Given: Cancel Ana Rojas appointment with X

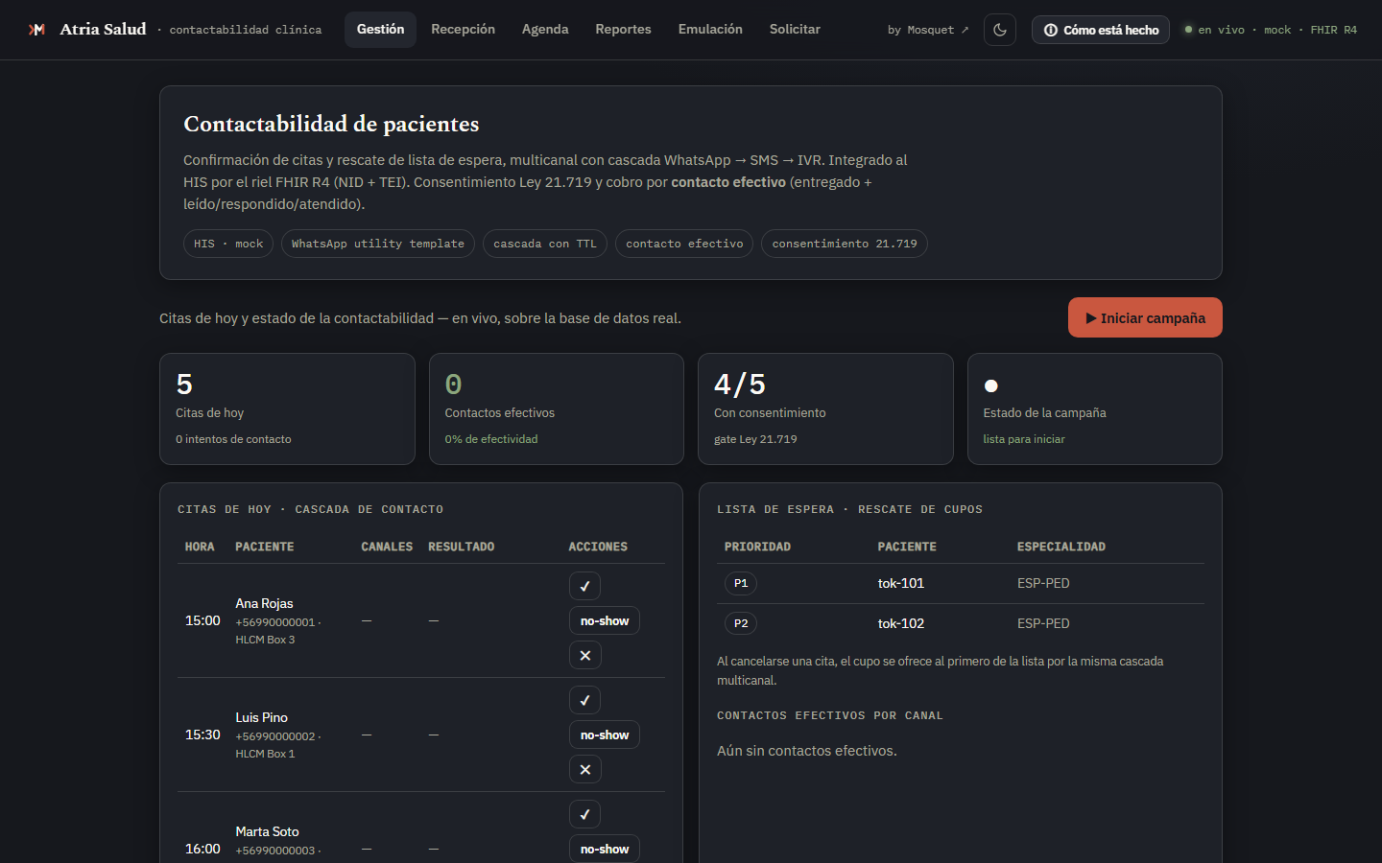Looking at the screenshot, I should (x=584, y=655).
